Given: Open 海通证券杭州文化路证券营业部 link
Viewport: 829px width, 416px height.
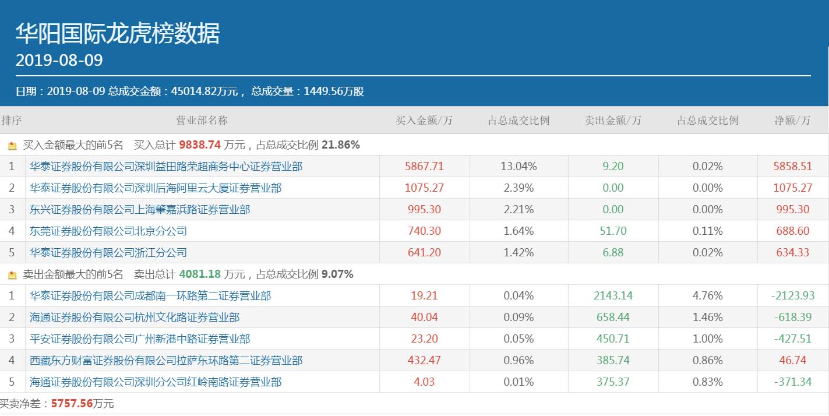Looking at the screenshot, I should coord(135,318).
